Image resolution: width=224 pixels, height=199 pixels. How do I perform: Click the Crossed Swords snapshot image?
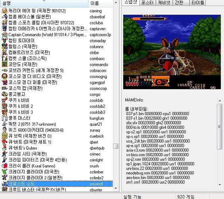point(172,52)
